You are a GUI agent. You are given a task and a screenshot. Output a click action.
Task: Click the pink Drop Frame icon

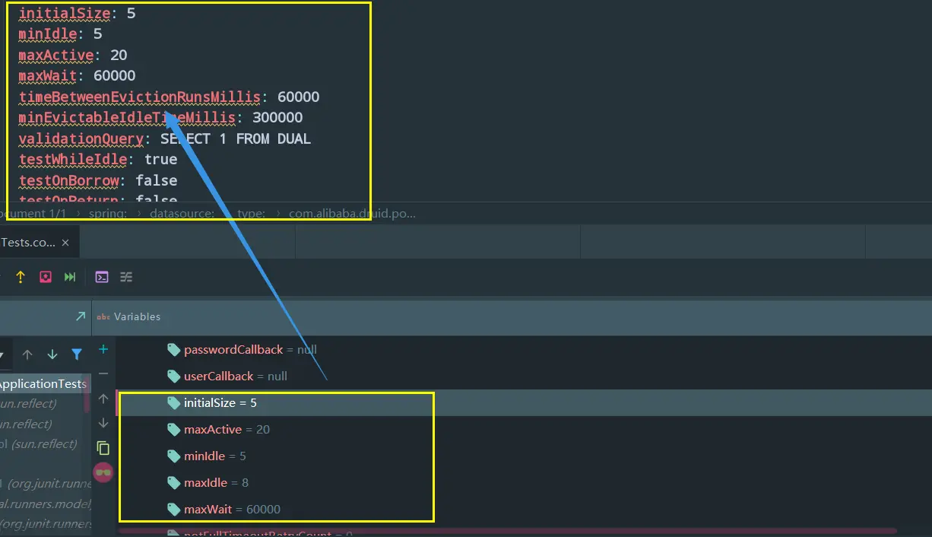[x=46, y=277]
